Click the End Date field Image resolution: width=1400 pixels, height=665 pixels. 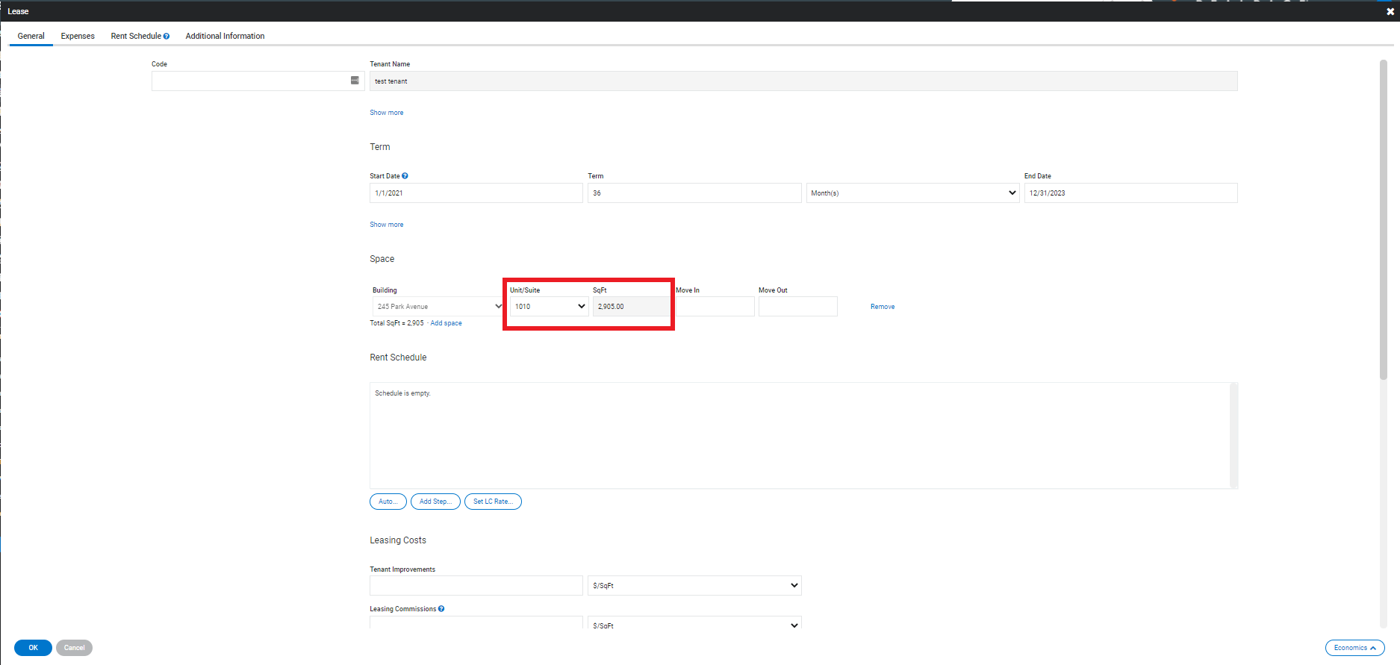pos(1130,193)
